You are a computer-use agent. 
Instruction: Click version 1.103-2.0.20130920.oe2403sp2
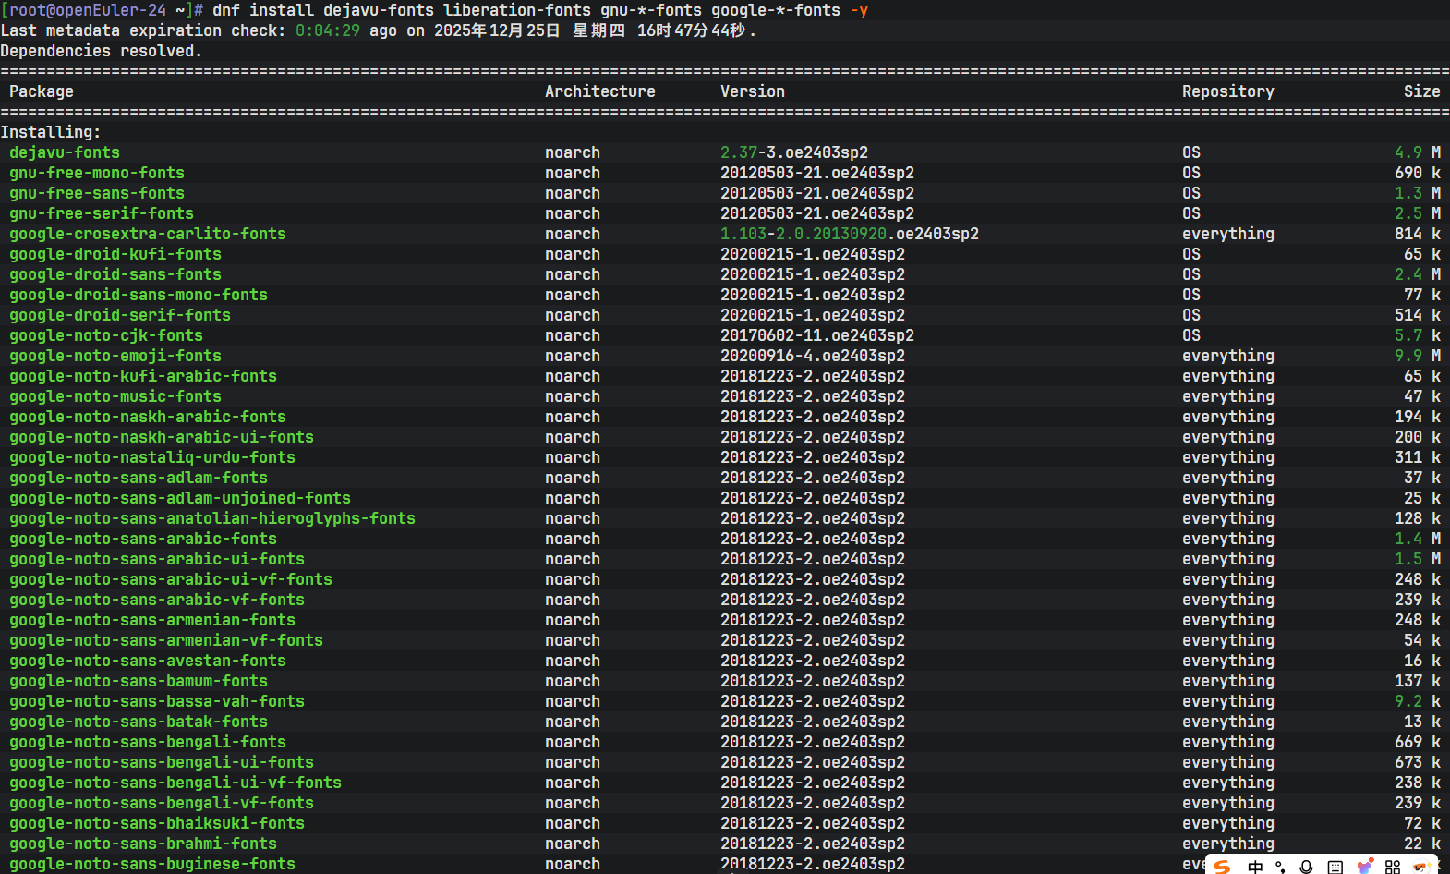click(850, 234)
